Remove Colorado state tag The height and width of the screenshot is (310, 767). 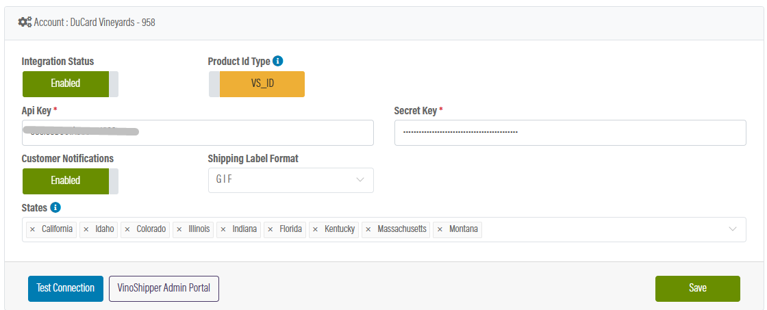pyautogui.click(x=127, y=229)
